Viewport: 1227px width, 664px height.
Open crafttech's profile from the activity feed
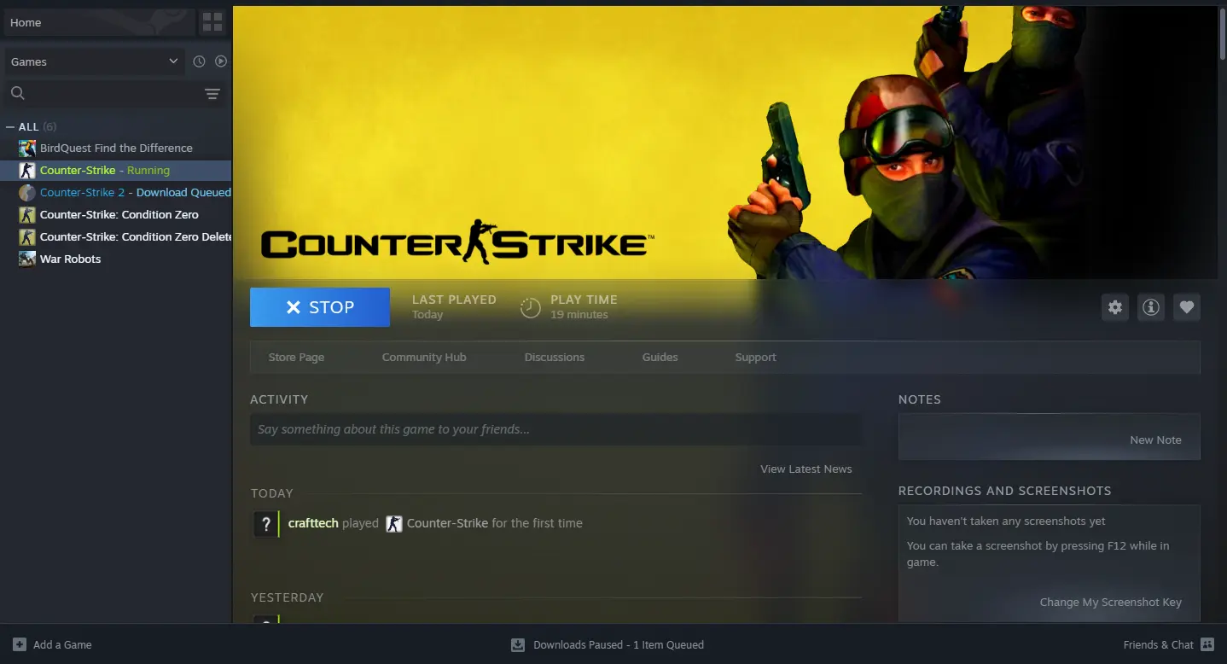[x=313, y=523]
